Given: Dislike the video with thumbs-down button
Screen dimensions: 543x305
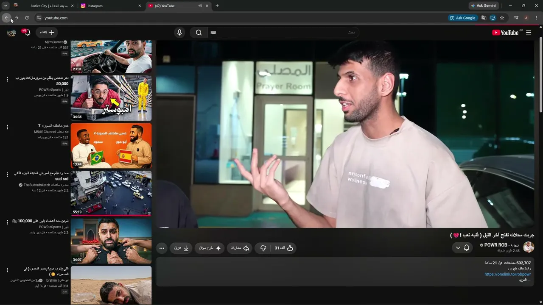Looking at the screenshot, I should pyautogui.click(x=263, y=248).
